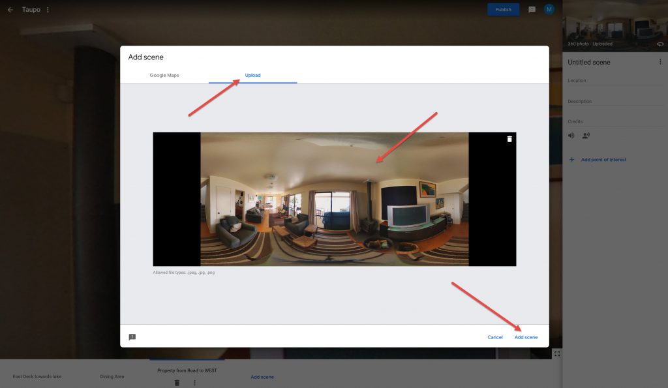Viewport: 668px width, 388px height.
Task: Cancel the Add scene dialog
Action: 495,337
